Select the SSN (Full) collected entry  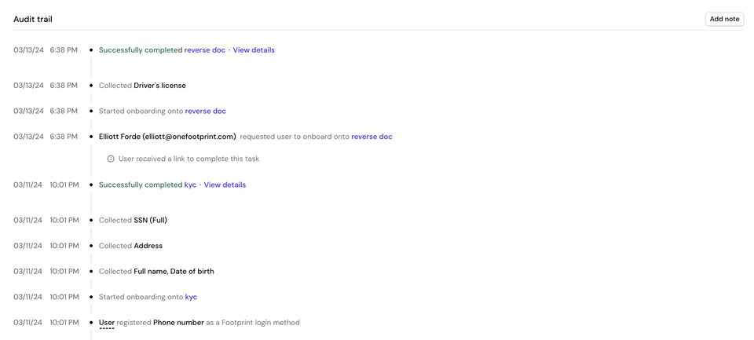tap(150, 221)
